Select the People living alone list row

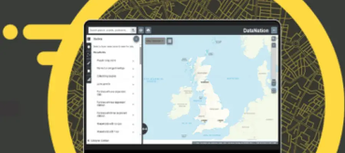[x=115, y=60]
